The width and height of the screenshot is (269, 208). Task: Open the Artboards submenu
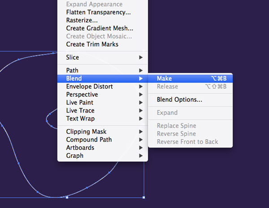coord(80,148)
